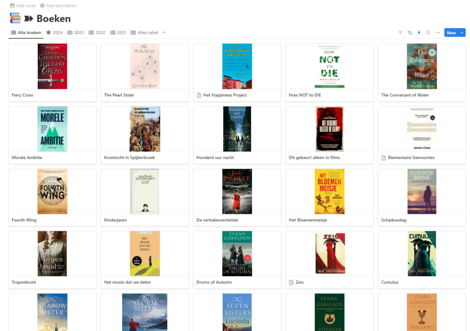
Task: Open Kinderjaren book cover
Action: tap(145, 191)
